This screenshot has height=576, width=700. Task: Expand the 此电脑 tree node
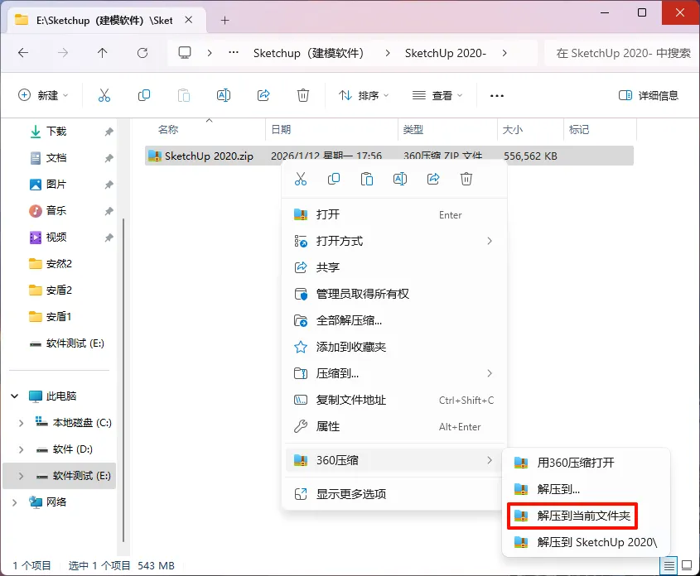tap(15, 396)
